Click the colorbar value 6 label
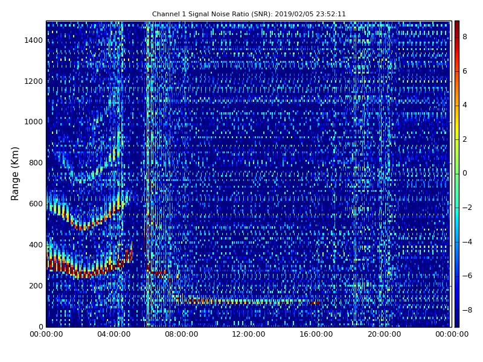This screenshot has width=483, height=362. tap(465, 71)
